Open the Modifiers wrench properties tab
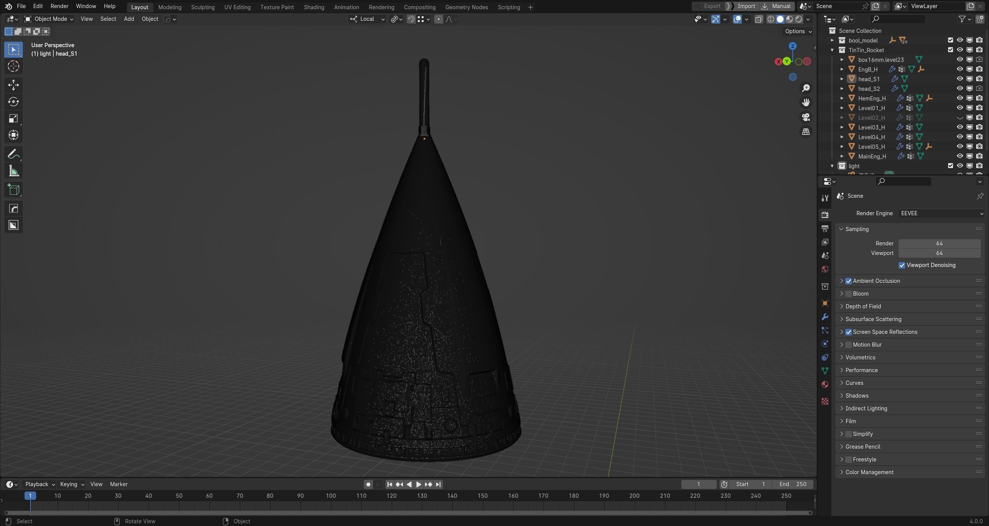 (825, 317)
